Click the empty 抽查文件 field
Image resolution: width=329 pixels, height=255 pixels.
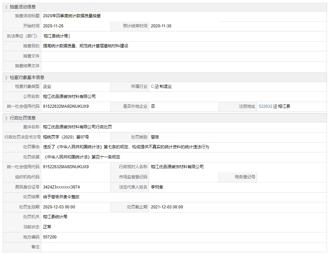click(x=182, y=56)
